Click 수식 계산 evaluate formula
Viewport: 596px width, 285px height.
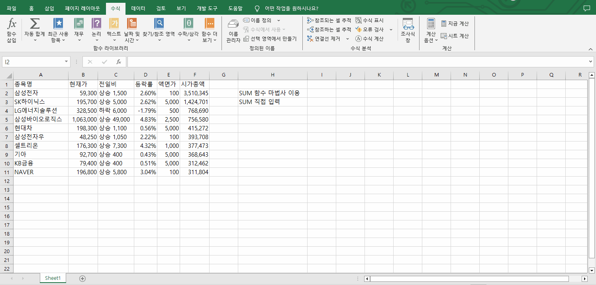369,39
